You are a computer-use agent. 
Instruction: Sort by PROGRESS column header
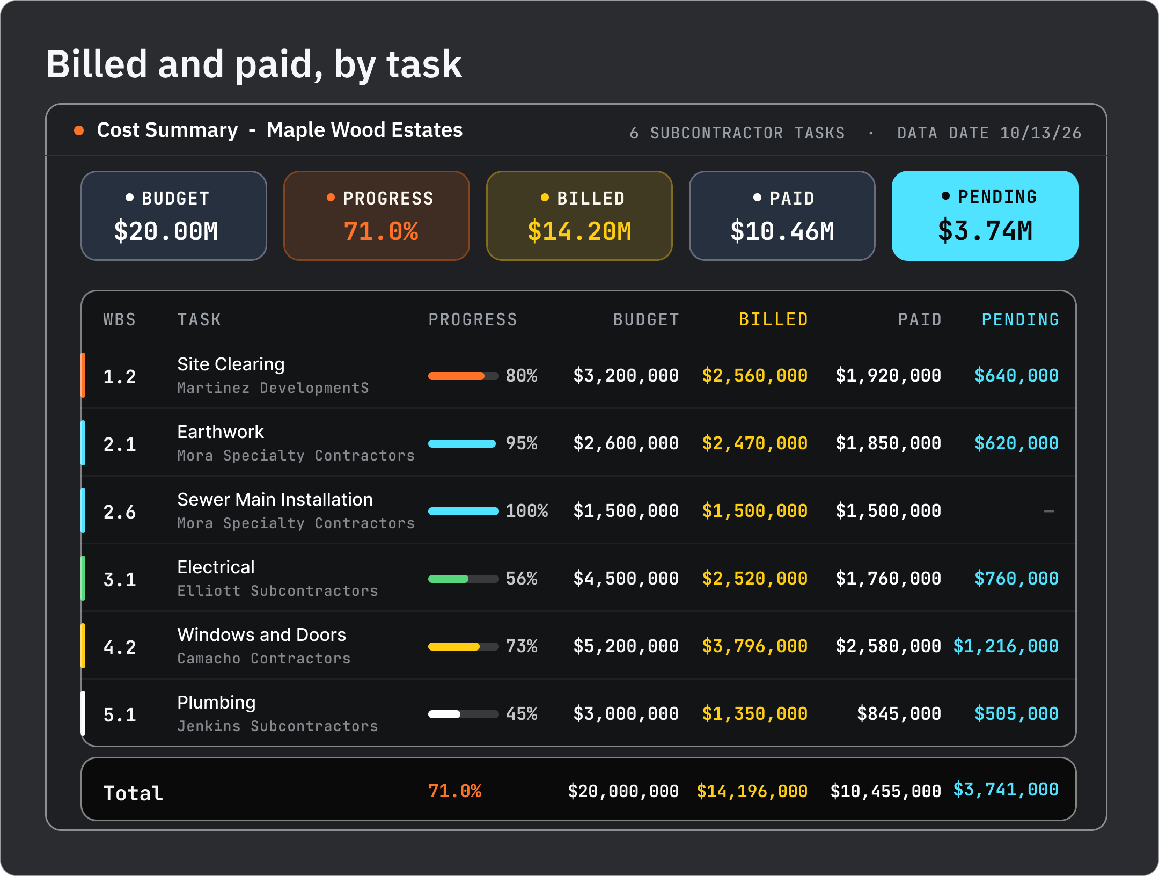(473, 320)
